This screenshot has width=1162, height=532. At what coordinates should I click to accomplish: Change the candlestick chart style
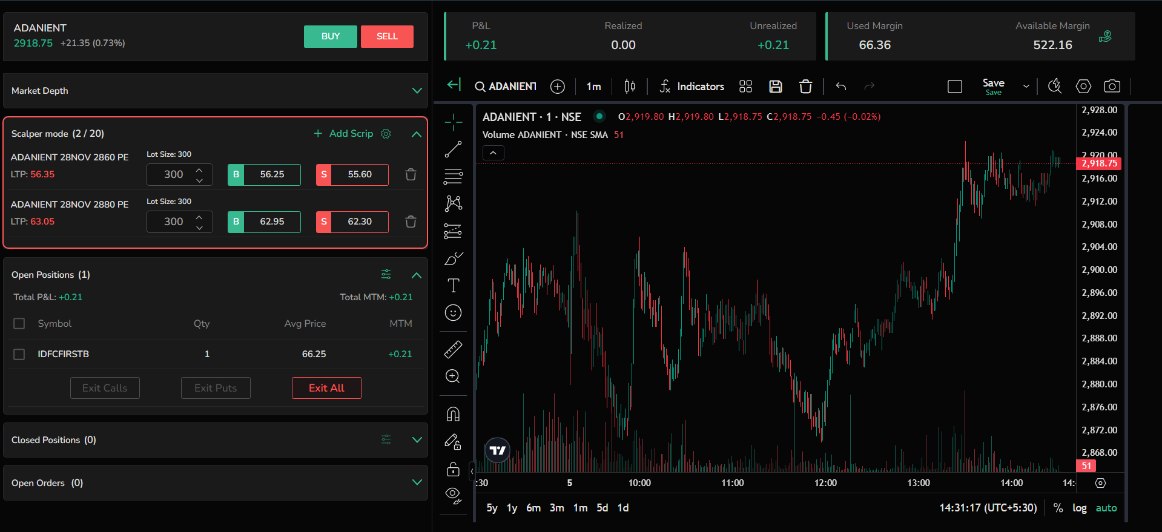click(x=630, y=87)
